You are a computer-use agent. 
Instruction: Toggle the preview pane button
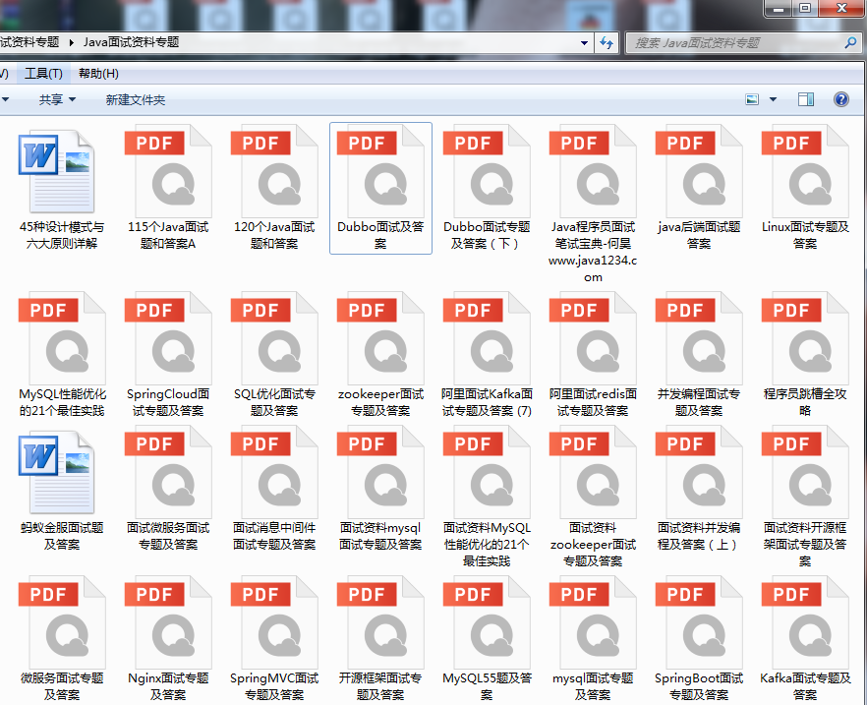coord(806,99)
